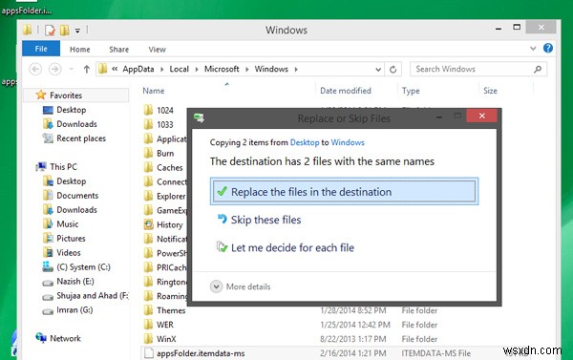This screenshot has width=573, height=360.
Task: Open Pictures folder under This PC
Action: click(71, 238)
